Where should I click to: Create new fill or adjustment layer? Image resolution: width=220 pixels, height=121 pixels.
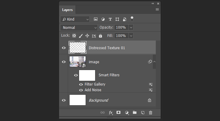click(127, 113)
